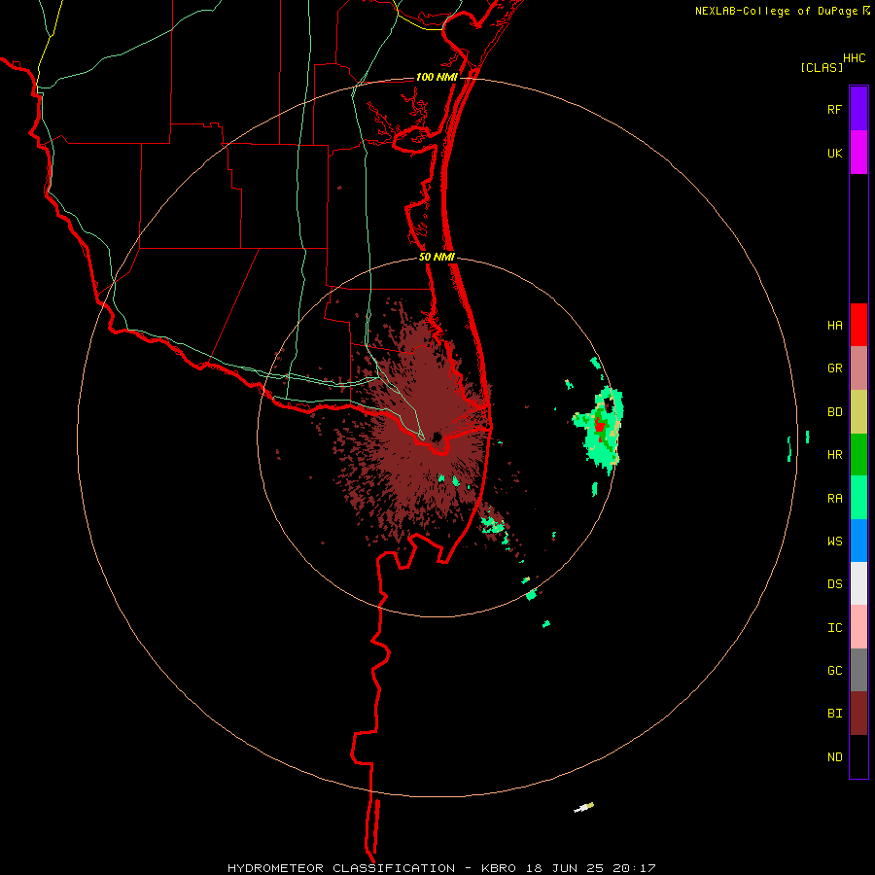Click the HHC product code label
The height and width of the screenshot is (875, 875).
click(x=855, y=58)
